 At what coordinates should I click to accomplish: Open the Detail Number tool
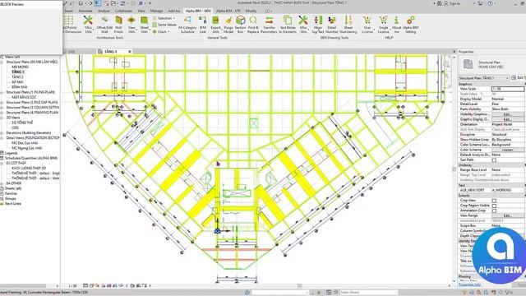(x=332, y=24)
